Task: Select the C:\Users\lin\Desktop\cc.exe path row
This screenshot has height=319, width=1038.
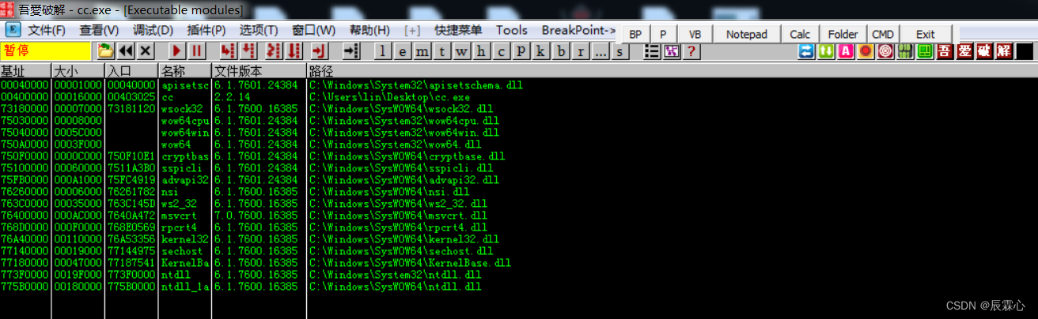Action: [519, 97]
